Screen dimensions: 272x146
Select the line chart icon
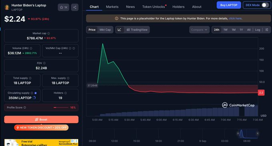(x=119, y=30)
